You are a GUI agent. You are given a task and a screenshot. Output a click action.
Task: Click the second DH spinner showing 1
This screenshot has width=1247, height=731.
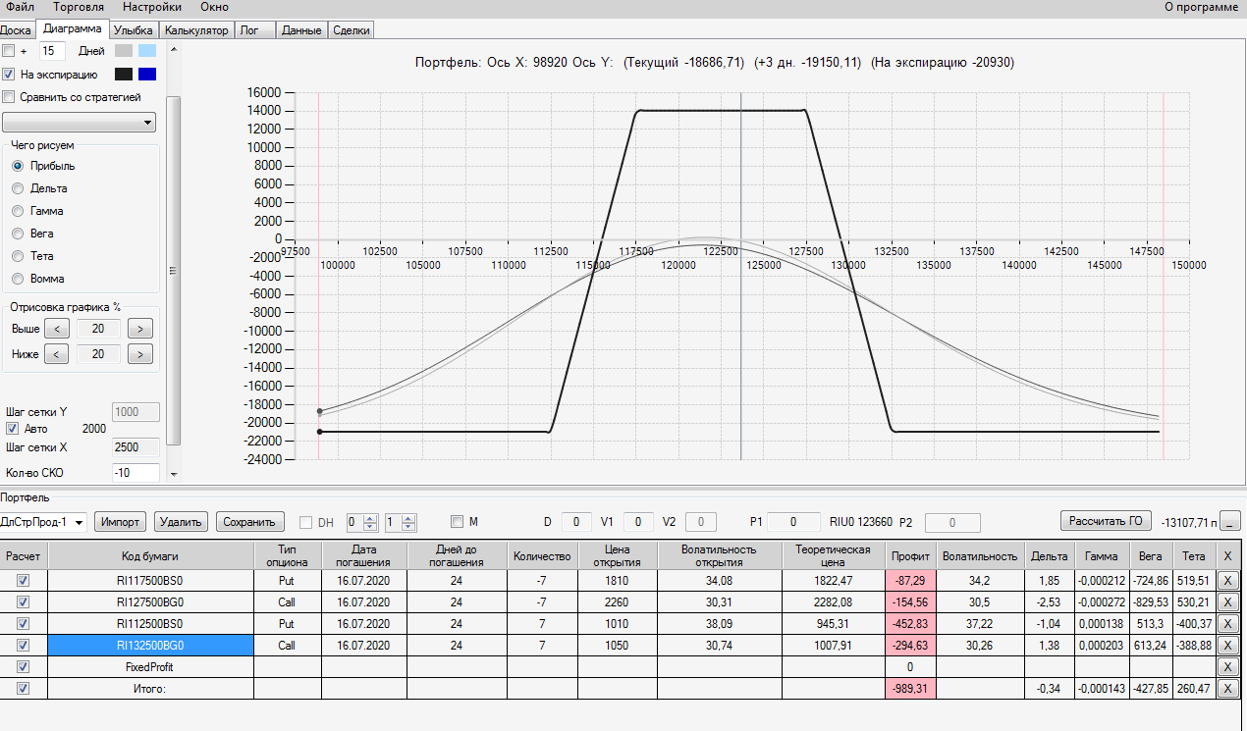point(401,522)
